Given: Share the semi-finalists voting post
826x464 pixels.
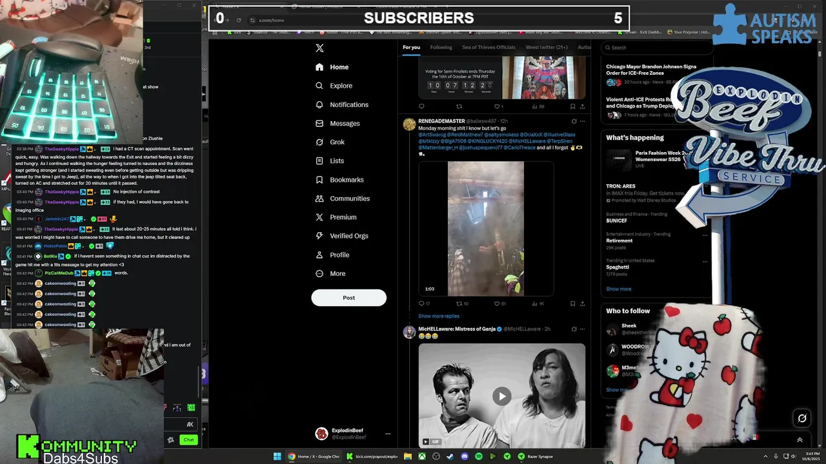Looking at the screenshot, I should coord(582,106).
